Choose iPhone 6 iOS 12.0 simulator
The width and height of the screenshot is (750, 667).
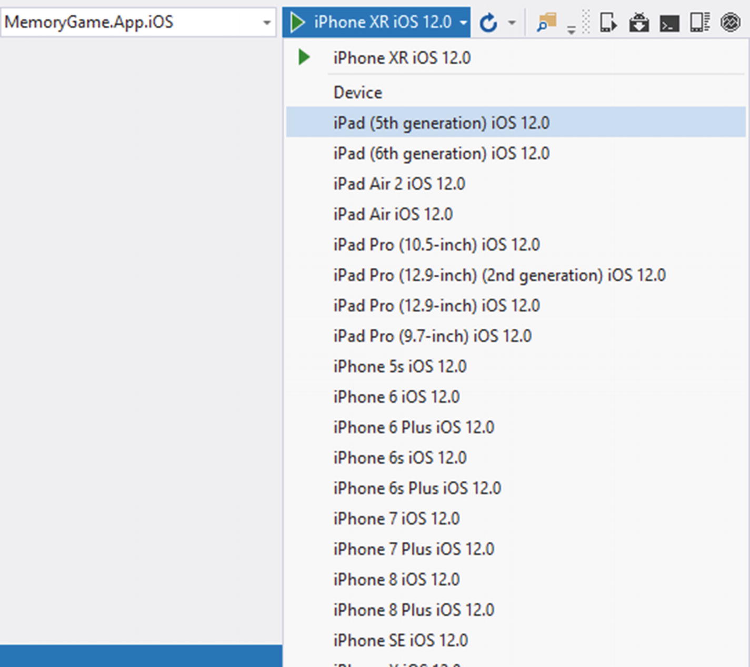(x=516, y=397)
